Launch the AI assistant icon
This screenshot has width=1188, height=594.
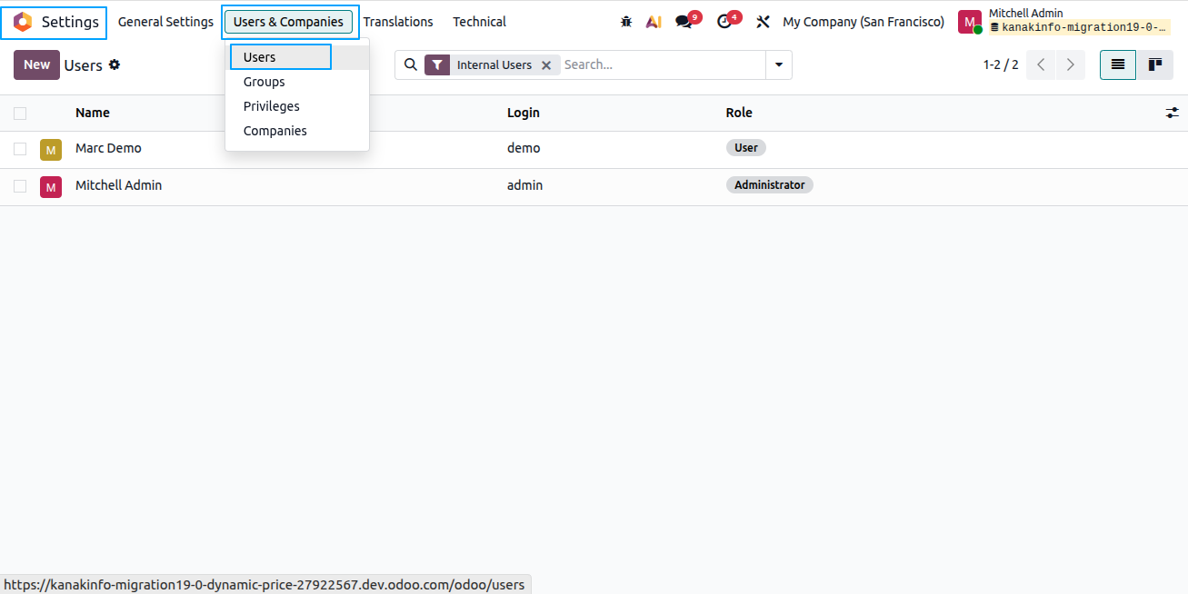coord(654,22)
